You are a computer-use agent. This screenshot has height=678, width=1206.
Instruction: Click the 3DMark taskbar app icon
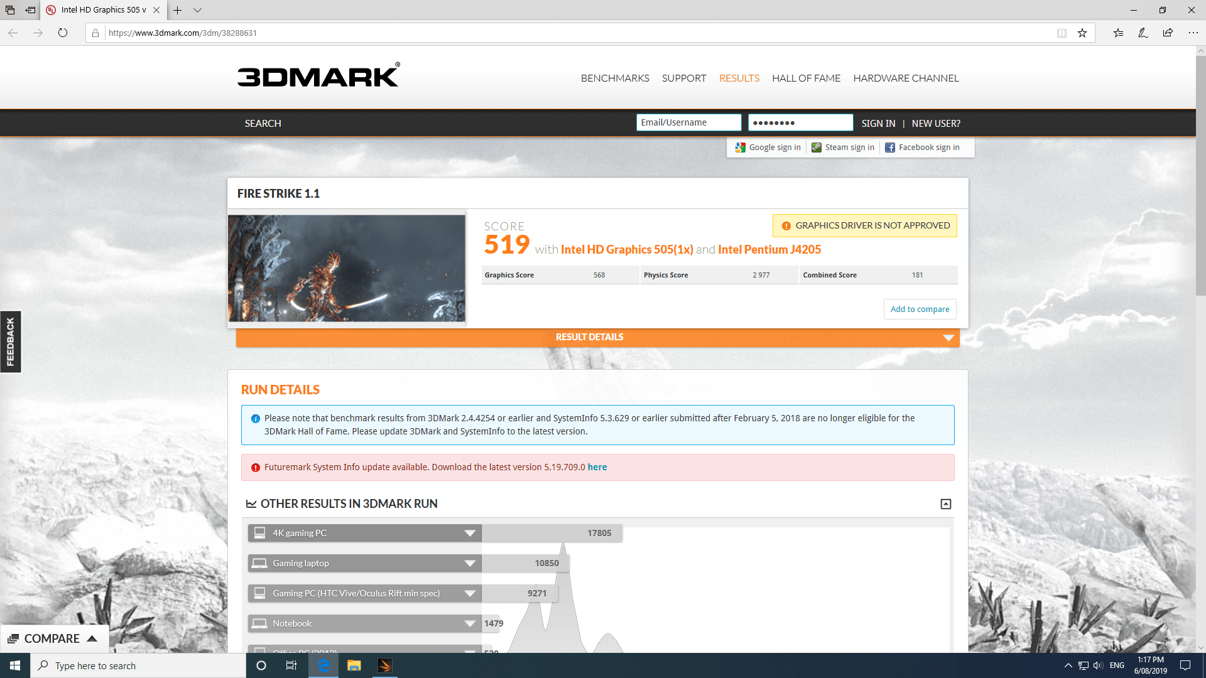(x=385, y=665)
